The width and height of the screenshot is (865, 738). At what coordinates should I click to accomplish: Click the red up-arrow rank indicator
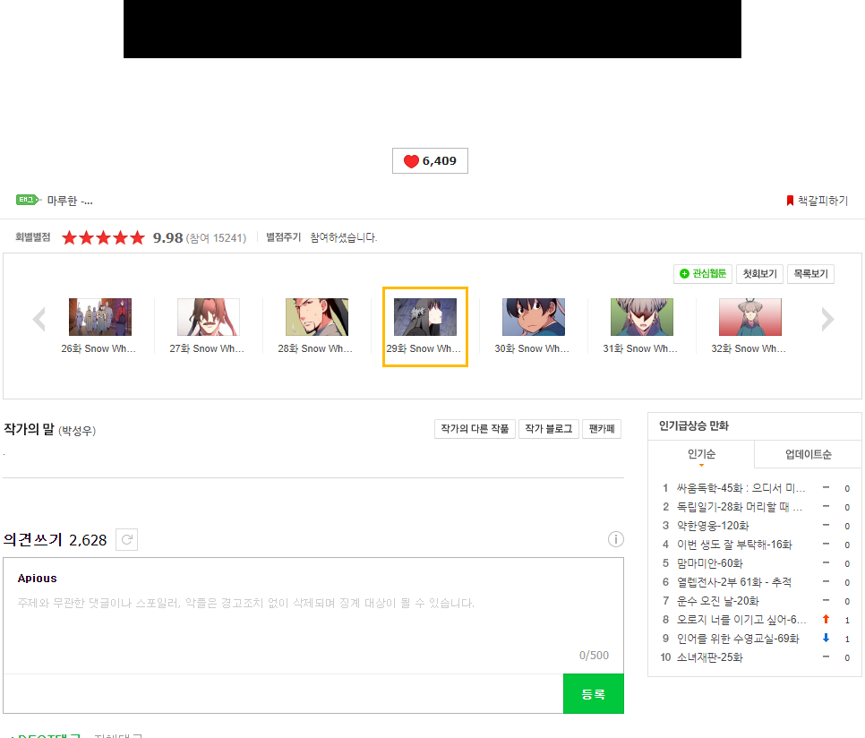(826, 620)
